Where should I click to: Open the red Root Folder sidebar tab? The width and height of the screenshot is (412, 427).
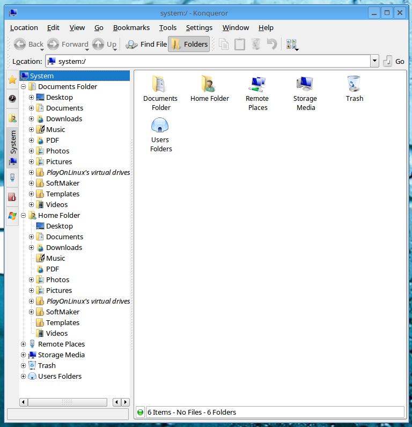click(12, 197)
